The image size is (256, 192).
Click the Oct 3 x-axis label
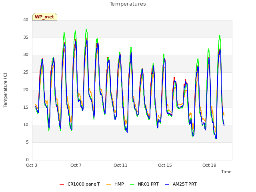click(32, 165)
